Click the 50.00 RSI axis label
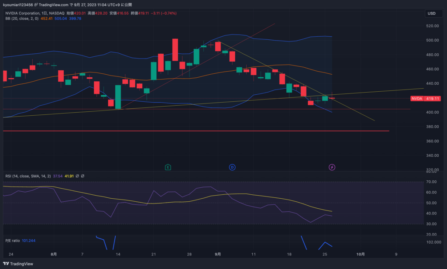 [x=431, y=203]
